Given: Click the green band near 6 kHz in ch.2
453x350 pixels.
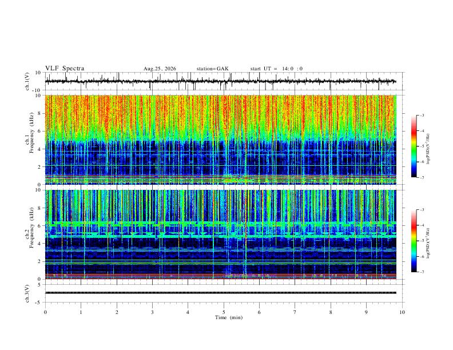Looking at the screenshot, I should pyautogui.click(x=220, y=224).
